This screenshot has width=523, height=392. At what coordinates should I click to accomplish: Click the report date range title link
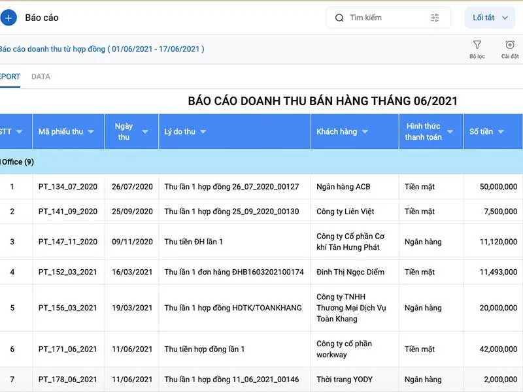101,49
